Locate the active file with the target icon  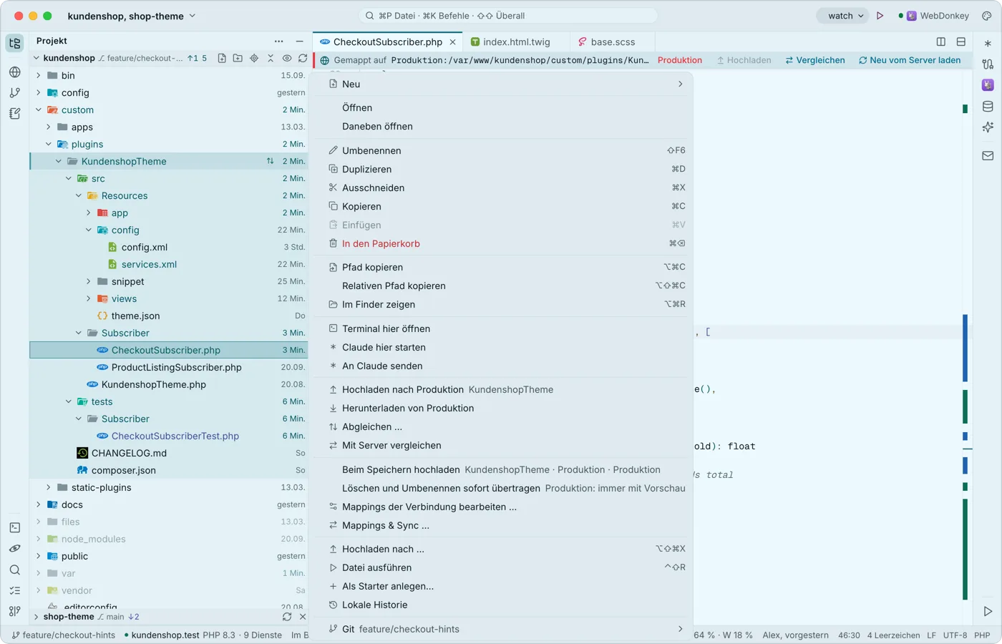click(x=254, y=58)
